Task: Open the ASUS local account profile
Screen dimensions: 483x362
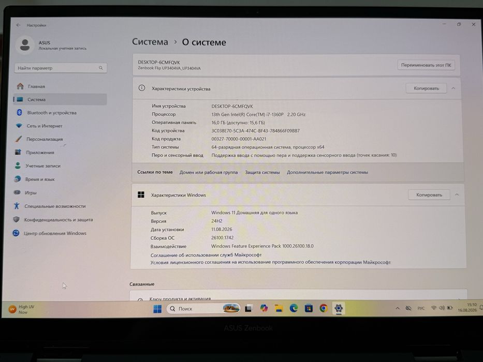Action: click(52, 45)
